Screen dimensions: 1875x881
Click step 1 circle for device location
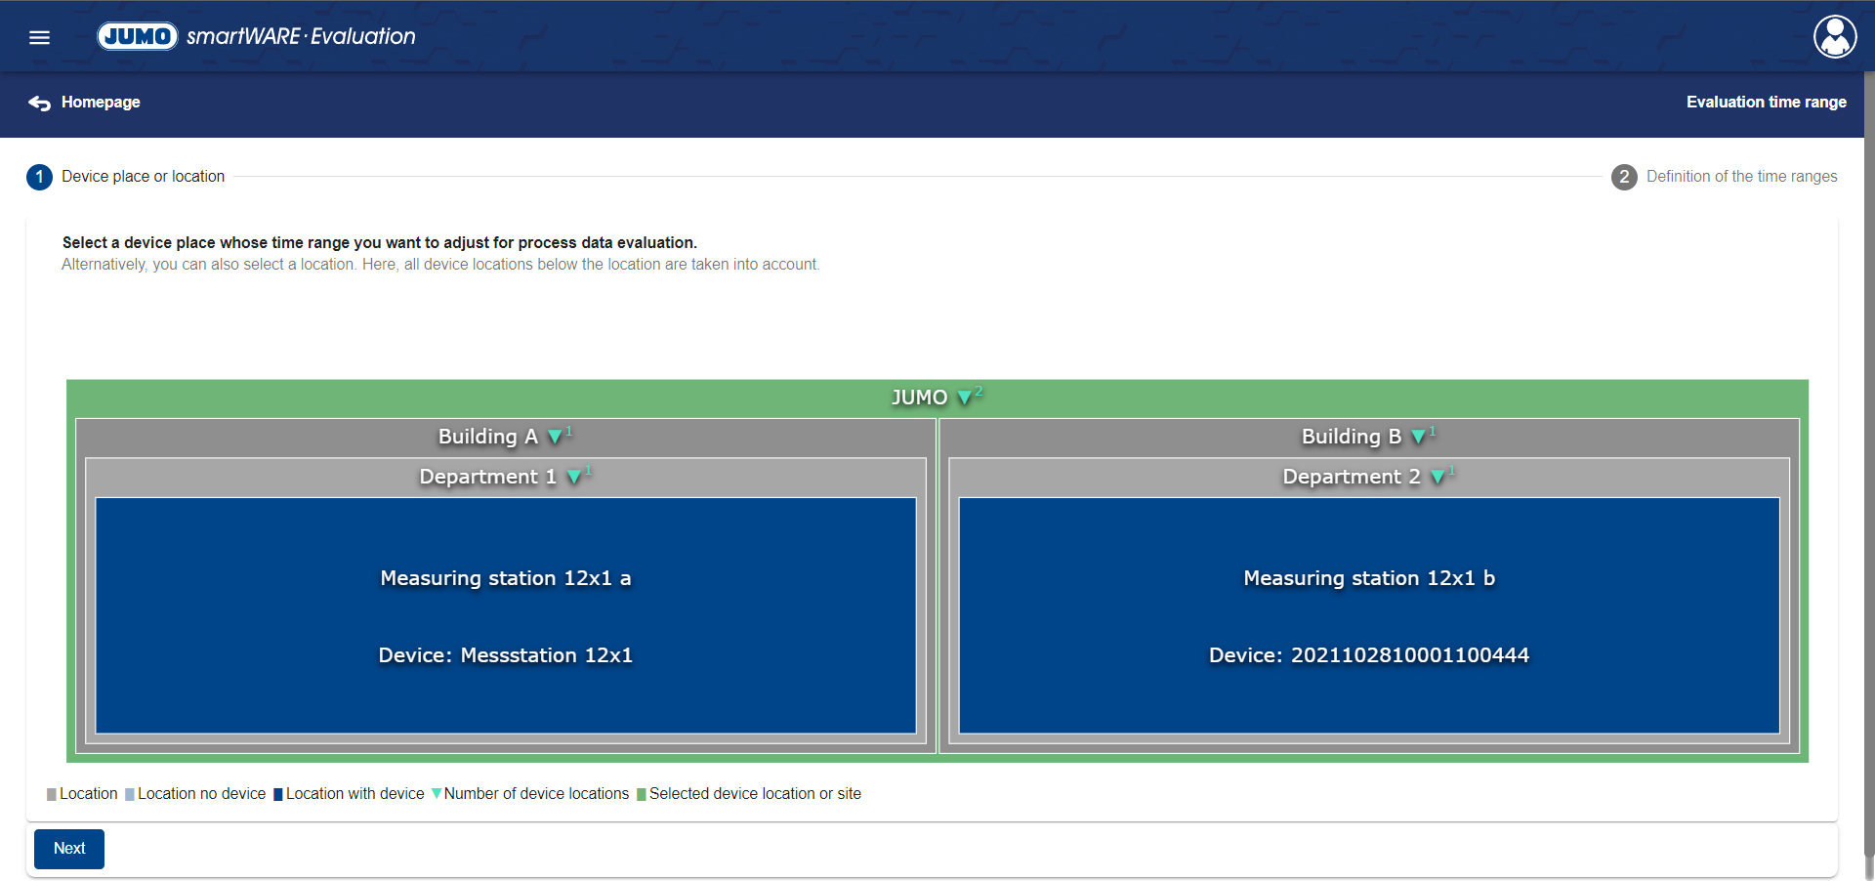(39, 177)
